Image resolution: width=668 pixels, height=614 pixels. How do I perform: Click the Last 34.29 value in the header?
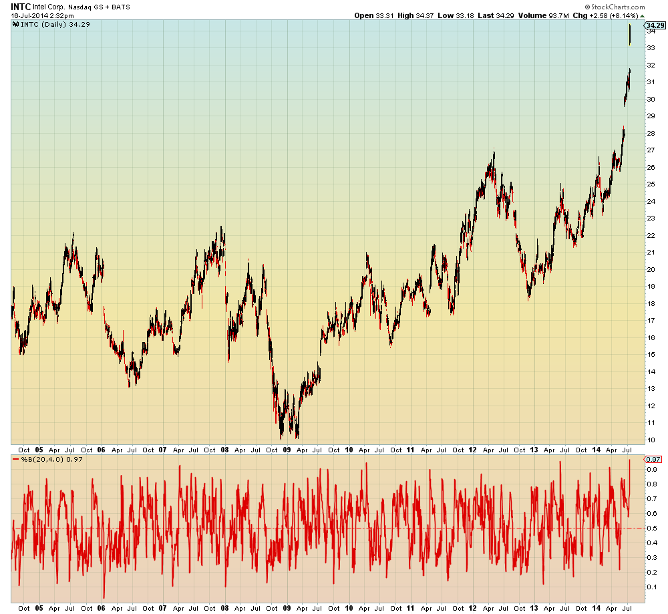click(496, 16)
